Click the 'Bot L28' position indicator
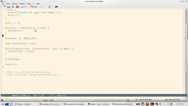 click(38, 95)
